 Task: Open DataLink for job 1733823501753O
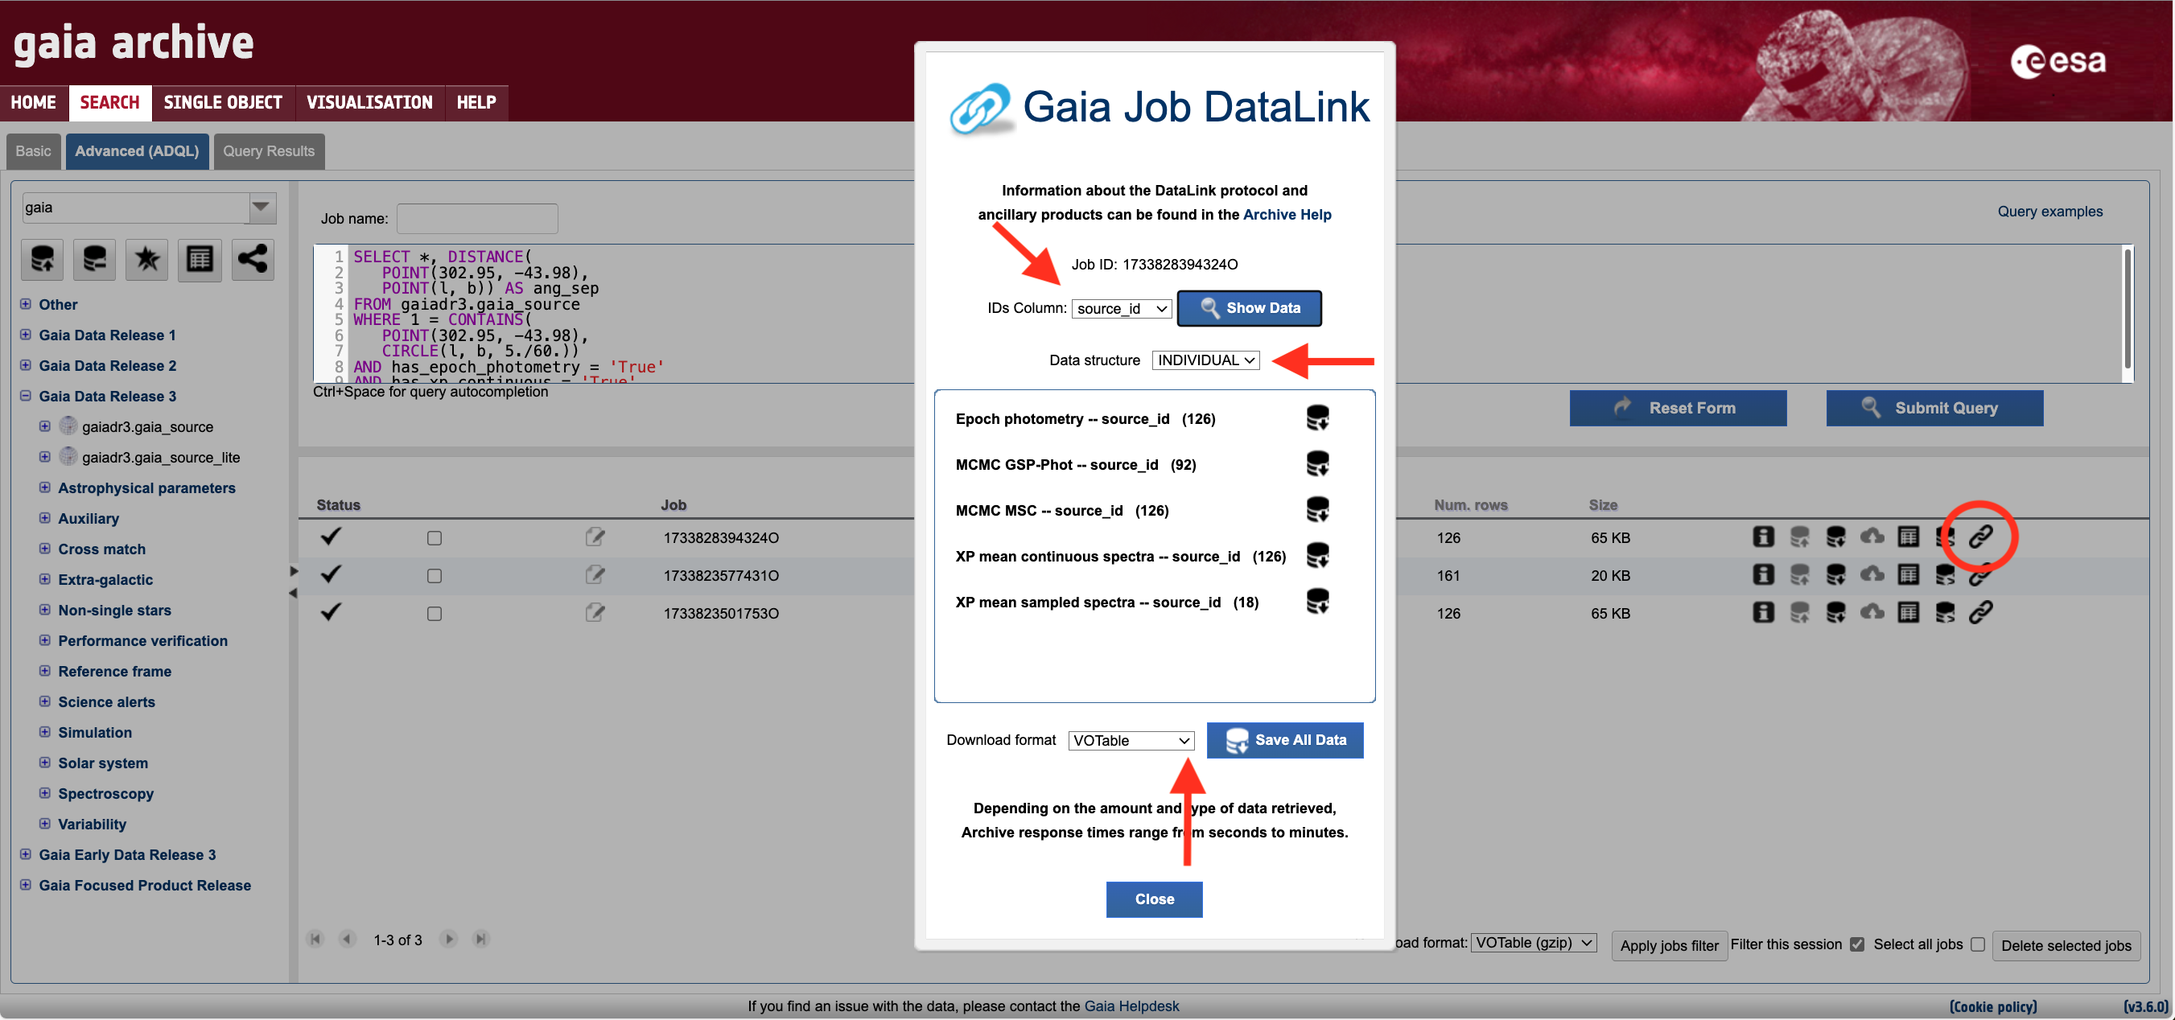(x=1981, y=612)
